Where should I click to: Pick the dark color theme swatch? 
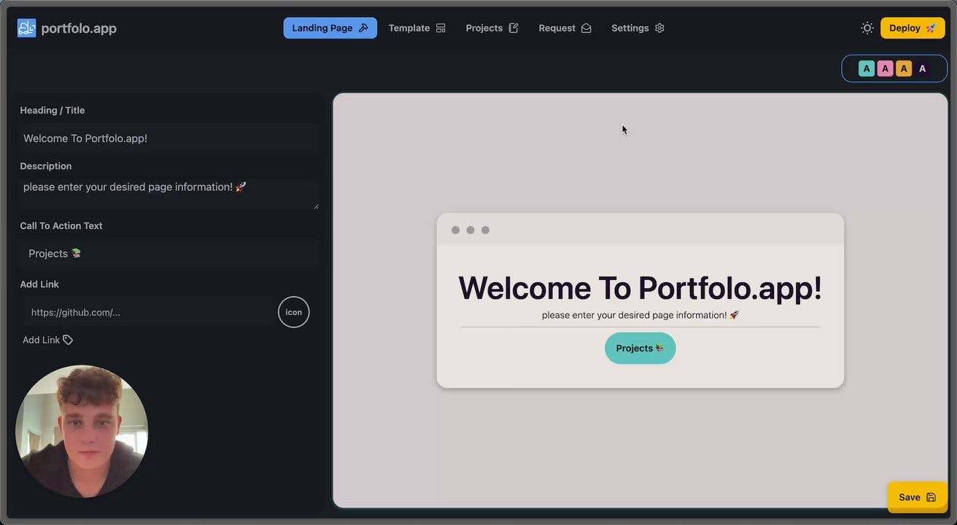tap(922, 69)
